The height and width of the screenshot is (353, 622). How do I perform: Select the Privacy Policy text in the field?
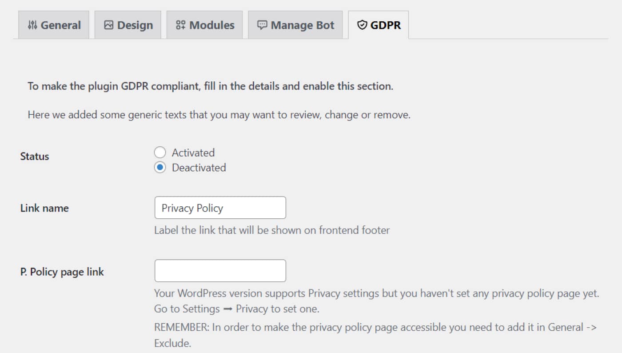pyautogui.click(x=192, y=208)
